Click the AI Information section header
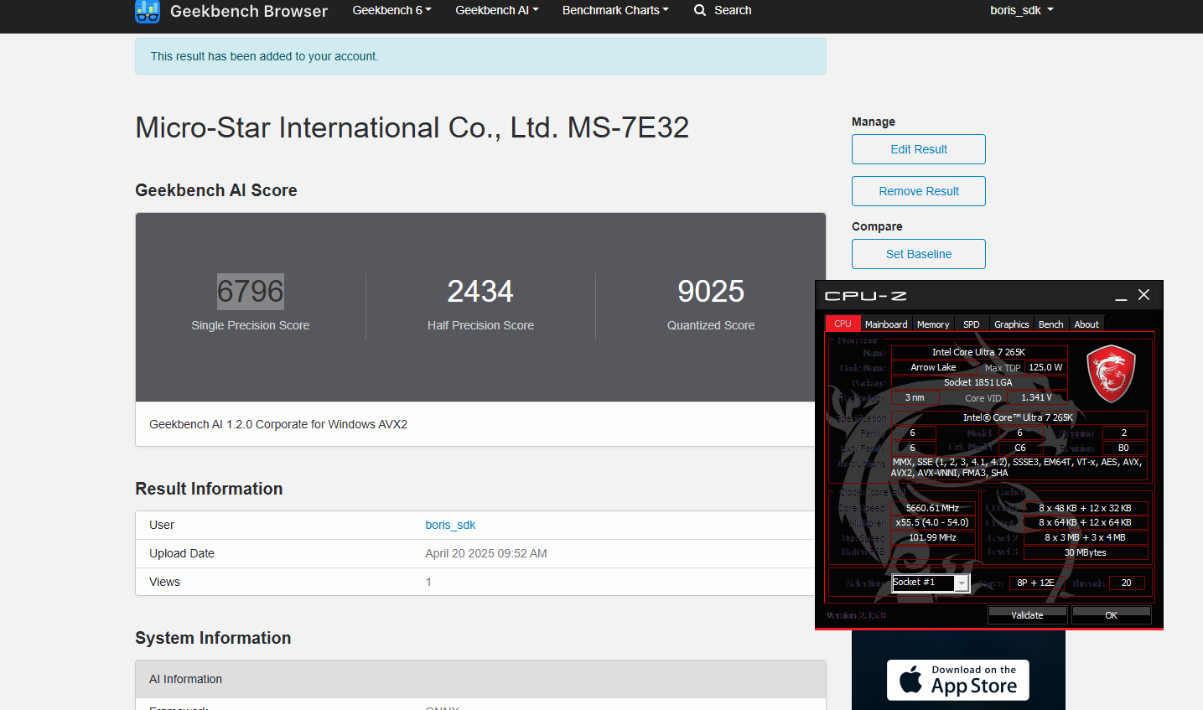1203x710 pixels. point(480,679)
